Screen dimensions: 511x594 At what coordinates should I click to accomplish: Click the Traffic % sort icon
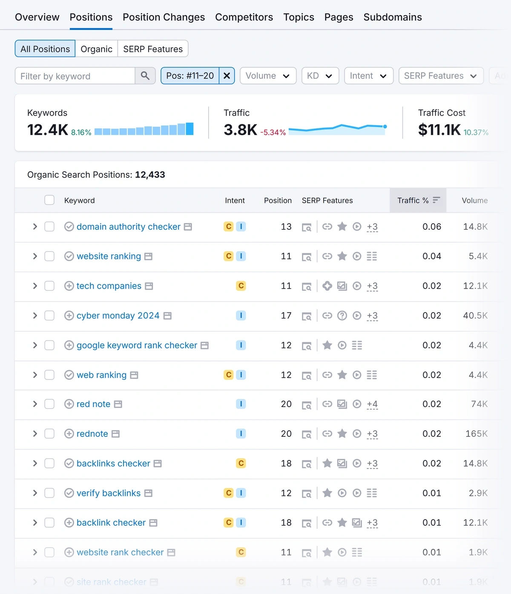click(436, 200)
